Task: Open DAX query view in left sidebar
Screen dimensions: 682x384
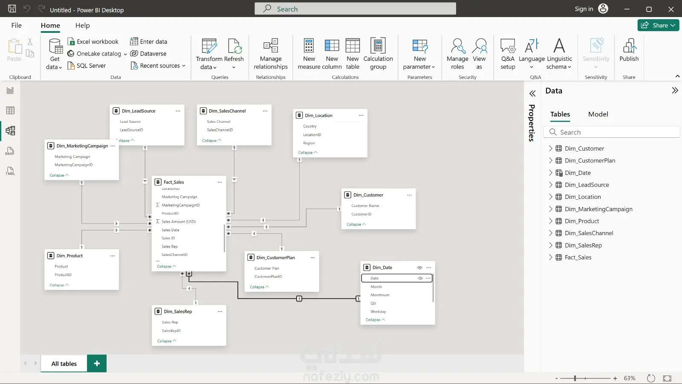Action: point(10,151)
